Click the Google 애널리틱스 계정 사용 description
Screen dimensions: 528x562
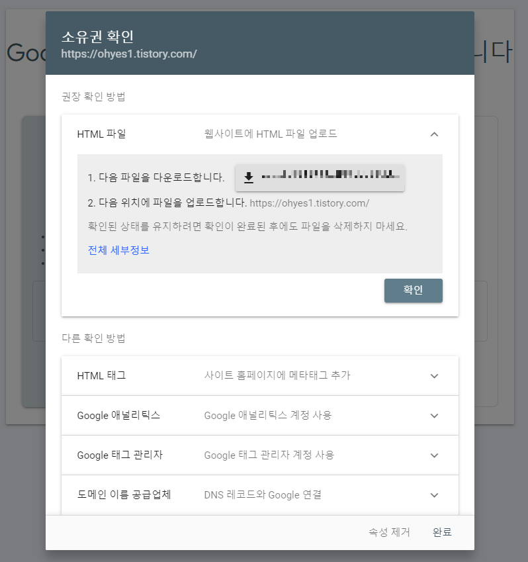click(x=268, y=416)
